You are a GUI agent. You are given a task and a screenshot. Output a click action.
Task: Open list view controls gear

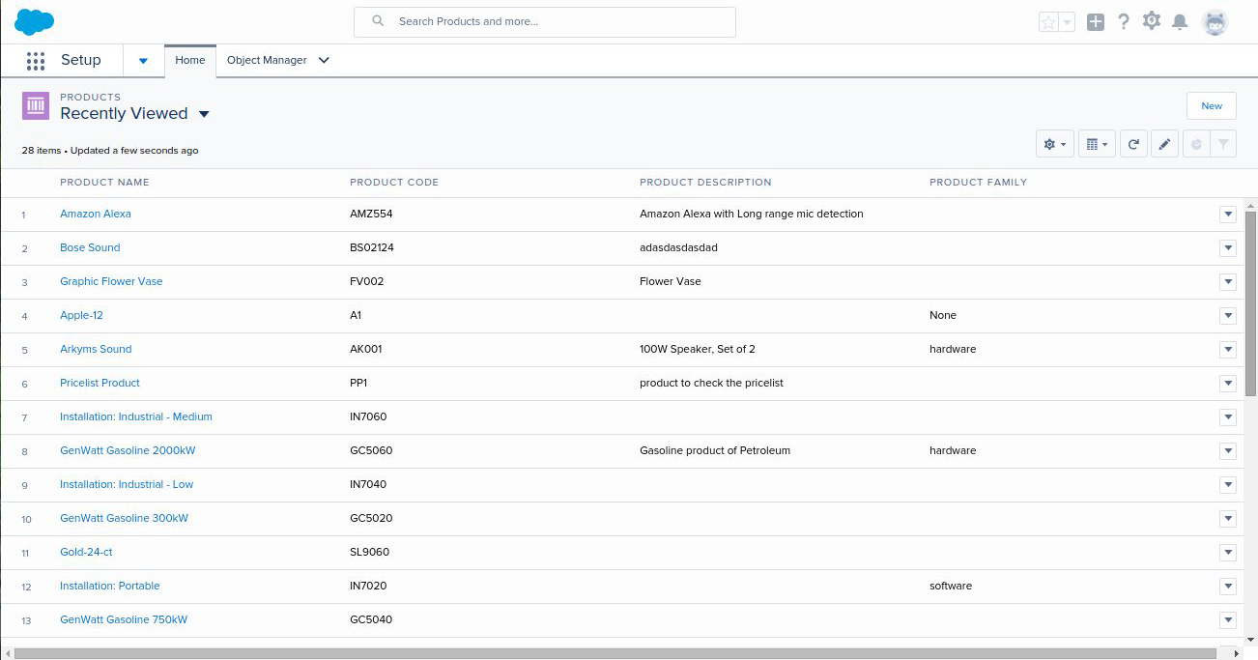[1054, 145]
